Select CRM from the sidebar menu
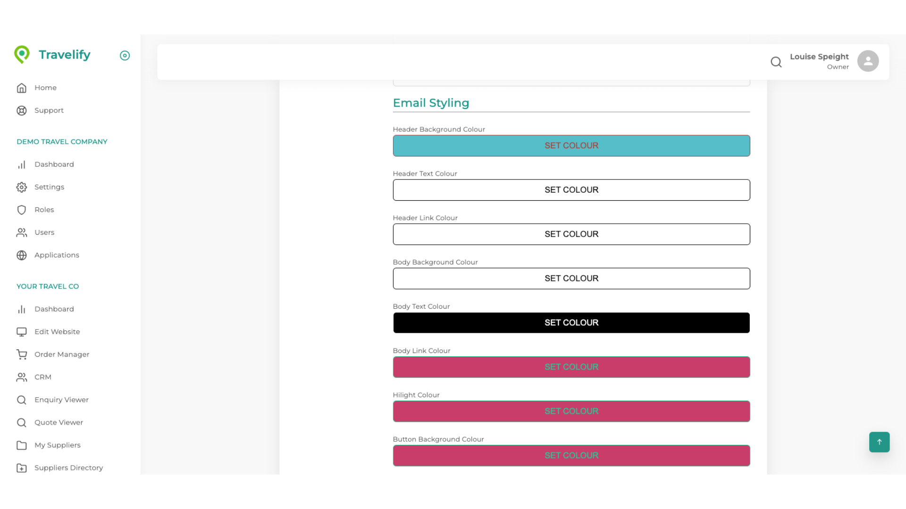 (x=43, y=377)
